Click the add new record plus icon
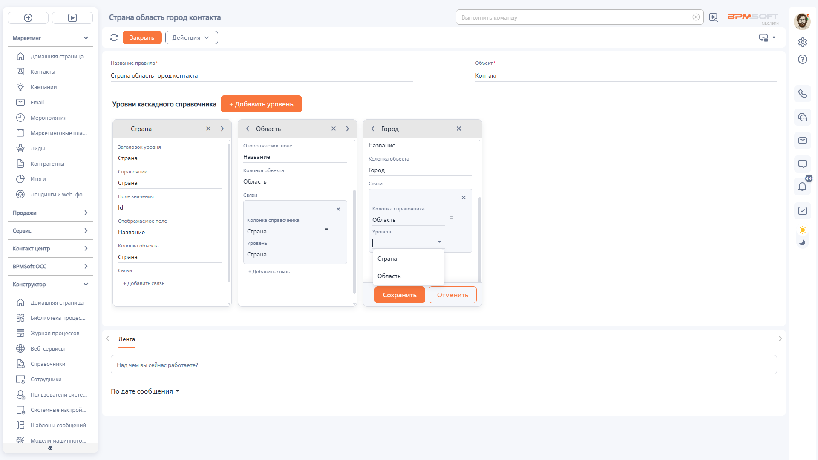 (x=28, y=18)
